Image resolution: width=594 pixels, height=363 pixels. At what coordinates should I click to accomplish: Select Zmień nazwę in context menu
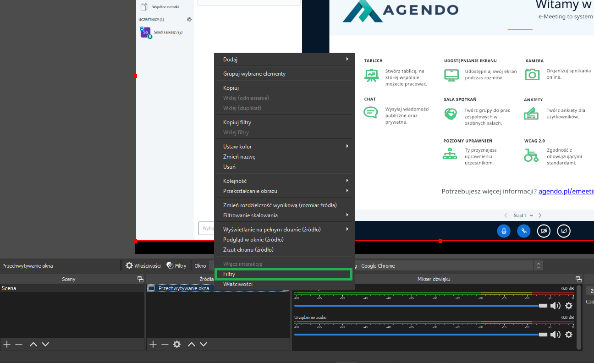click(x=239, y=157)
